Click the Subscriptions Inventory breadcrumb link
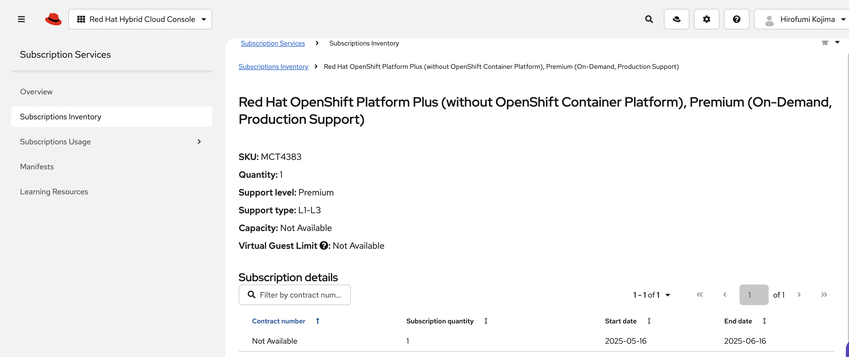This screenshot has height=357, width=849. tap(273, 66)
